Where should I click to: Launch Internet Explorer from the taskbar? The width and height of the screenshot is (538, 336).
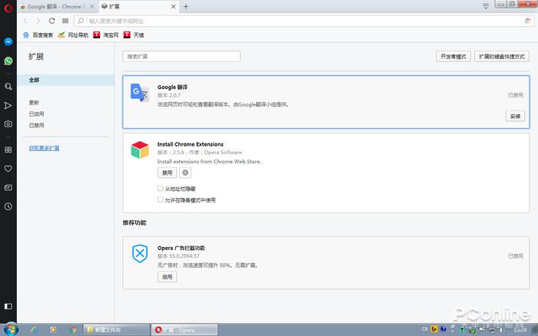point(34,330)
